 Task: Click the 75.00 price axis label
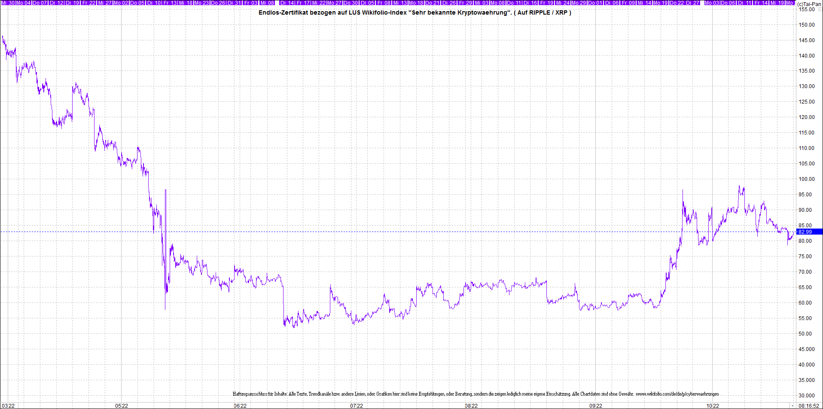pos(805,256)
